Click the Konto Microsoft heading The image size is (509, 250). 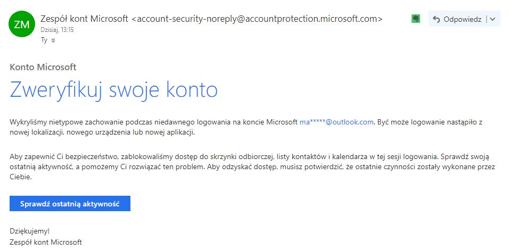[43, 67]
